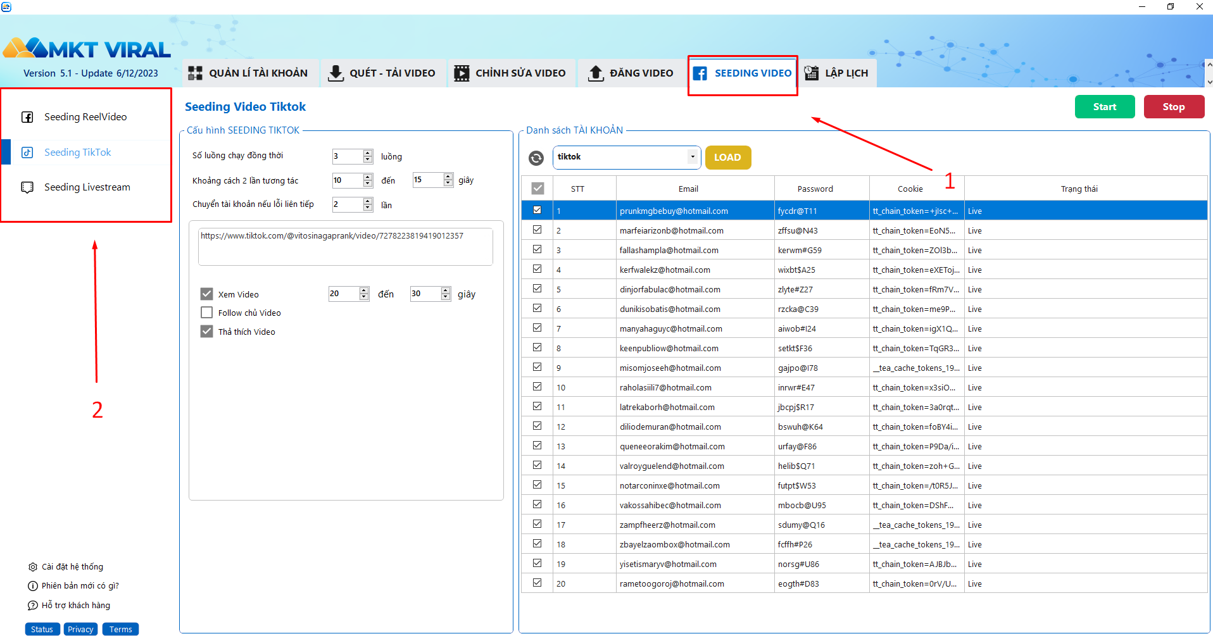1213x636 pixels.
Task: Open the Quét - Tải video tab
Action: (x=382, y=73)
